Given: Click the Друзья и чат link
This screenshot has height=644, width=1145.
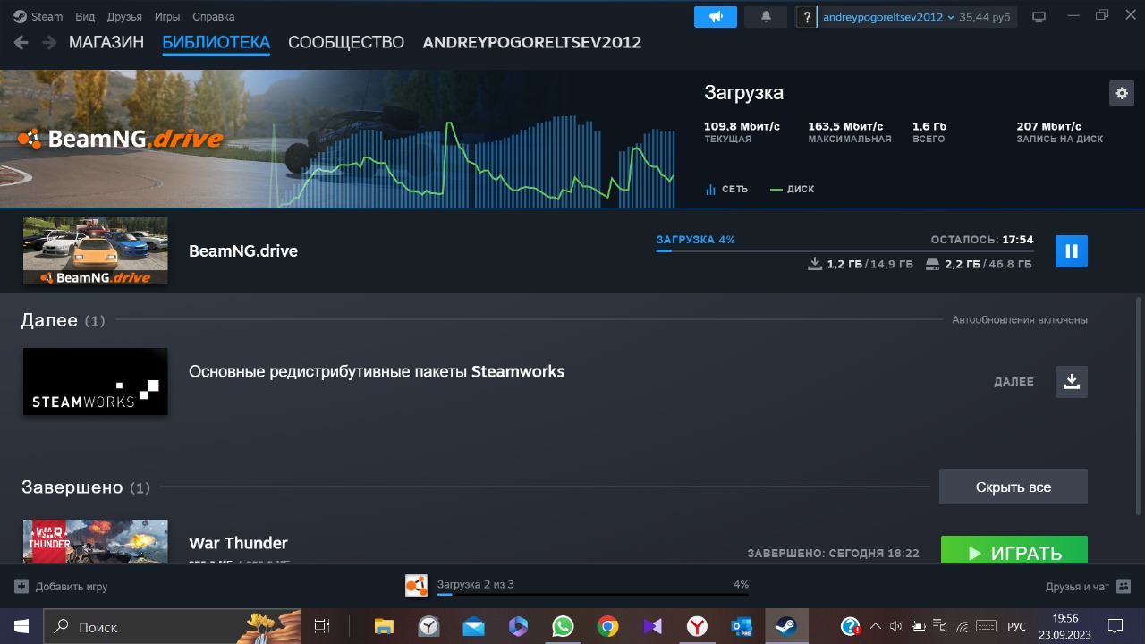Looking at the screenshot, I should pyautogui.click(x=1077, y=587).
